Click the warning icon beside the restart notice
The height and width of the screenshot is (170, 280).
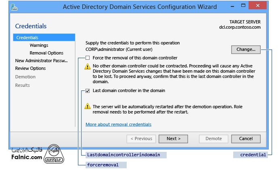(x=87, y=106)
